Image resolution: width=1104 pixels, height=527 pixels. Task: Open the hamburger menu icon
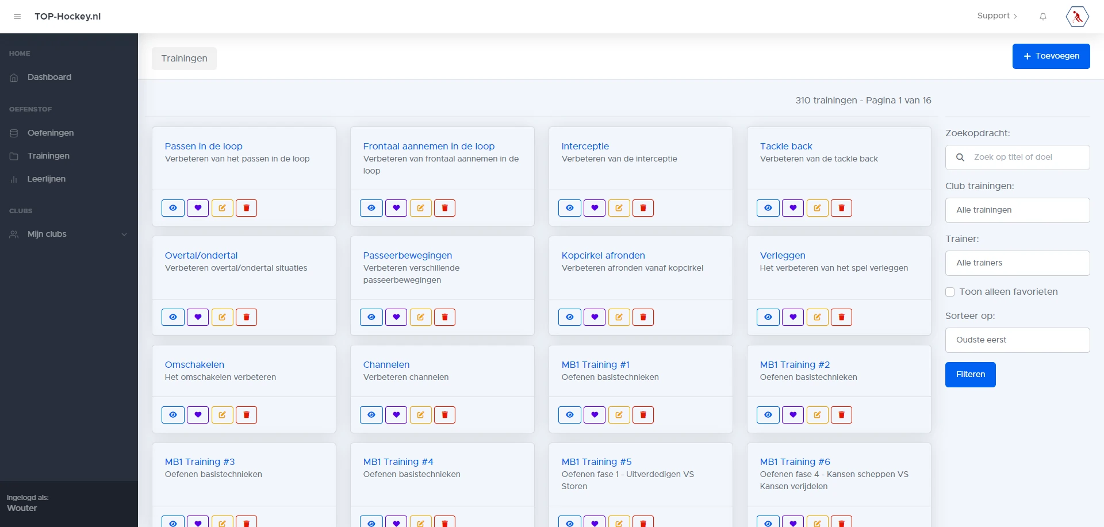point(17,17)
